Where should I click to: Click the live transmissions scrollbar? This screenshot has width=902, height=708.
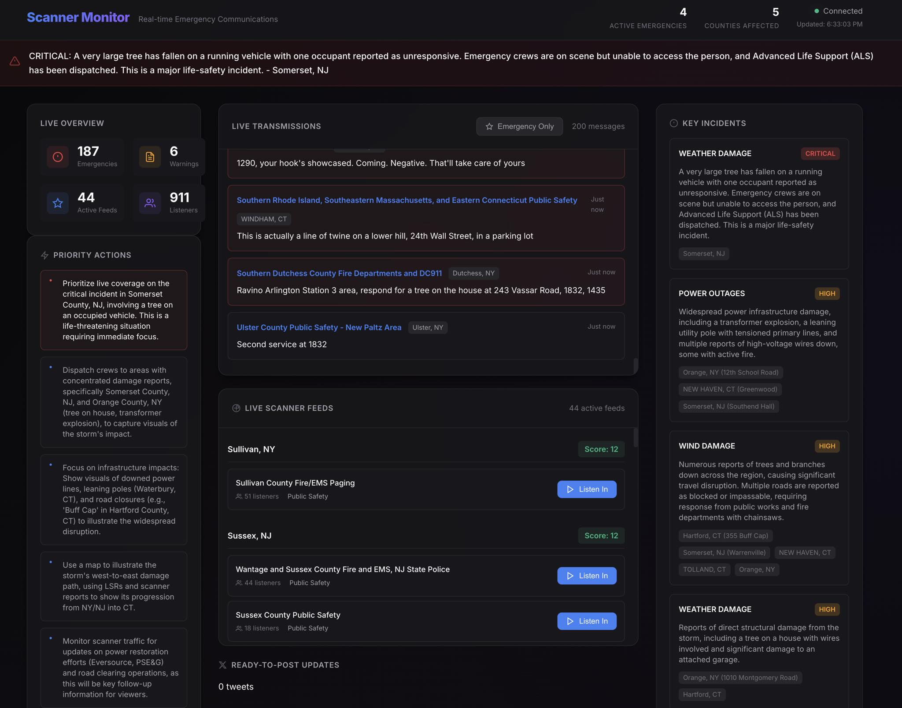(636, 366)
